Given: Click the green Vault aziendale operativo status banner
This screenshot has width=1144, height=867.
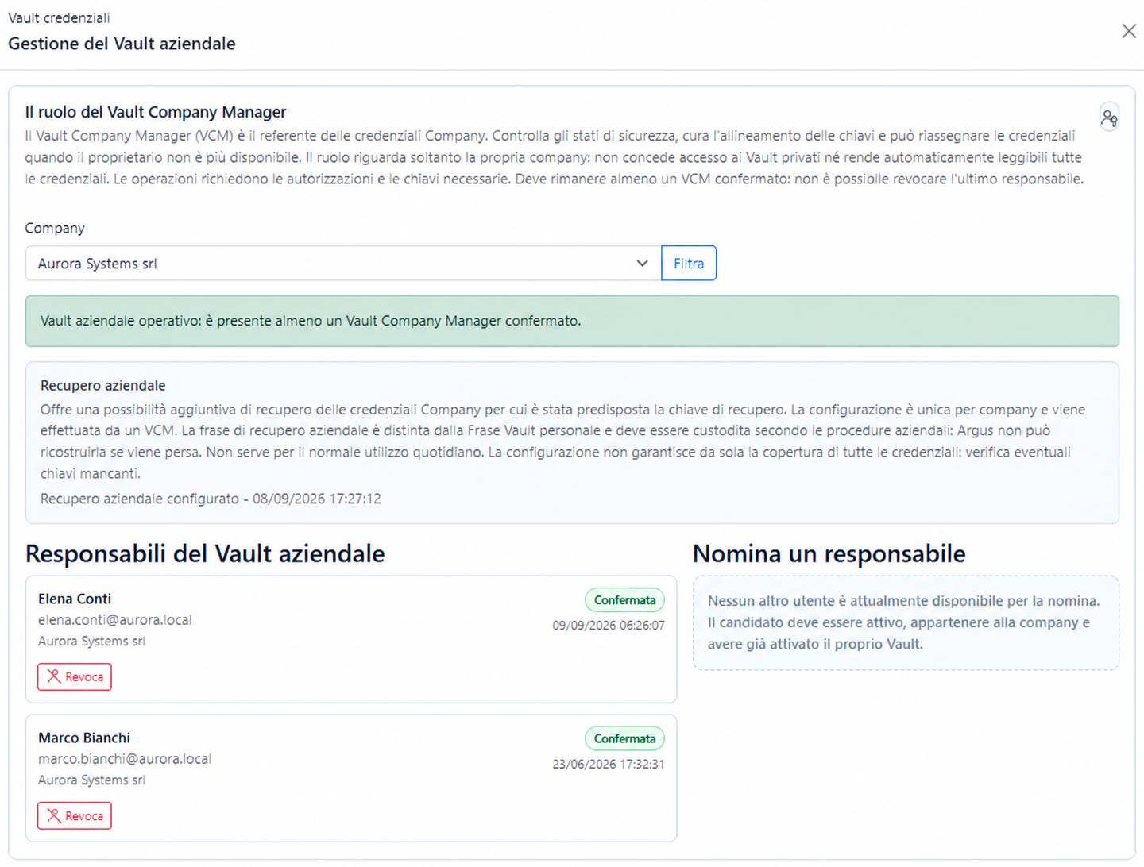Looking at the screenshot, I should pos(572,321).
